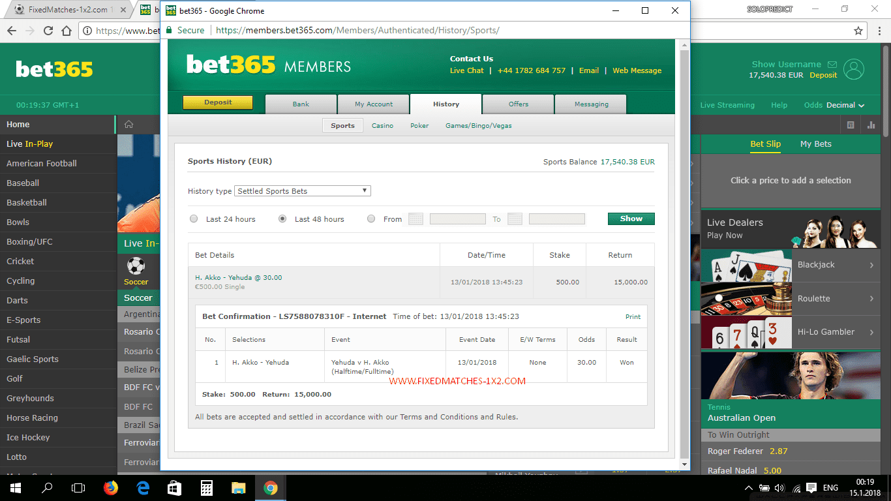The width and height of the screenshot is (891, 501).
Task: Select the Last 24 hours radio button
Action: click(x=194, y=219)
